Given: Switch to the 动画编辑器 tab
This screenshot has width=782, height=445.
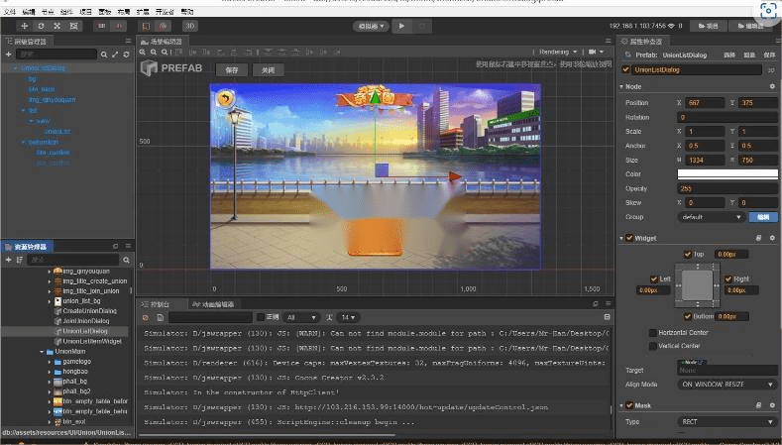Looking at the screenshot, I should [214, 304].
